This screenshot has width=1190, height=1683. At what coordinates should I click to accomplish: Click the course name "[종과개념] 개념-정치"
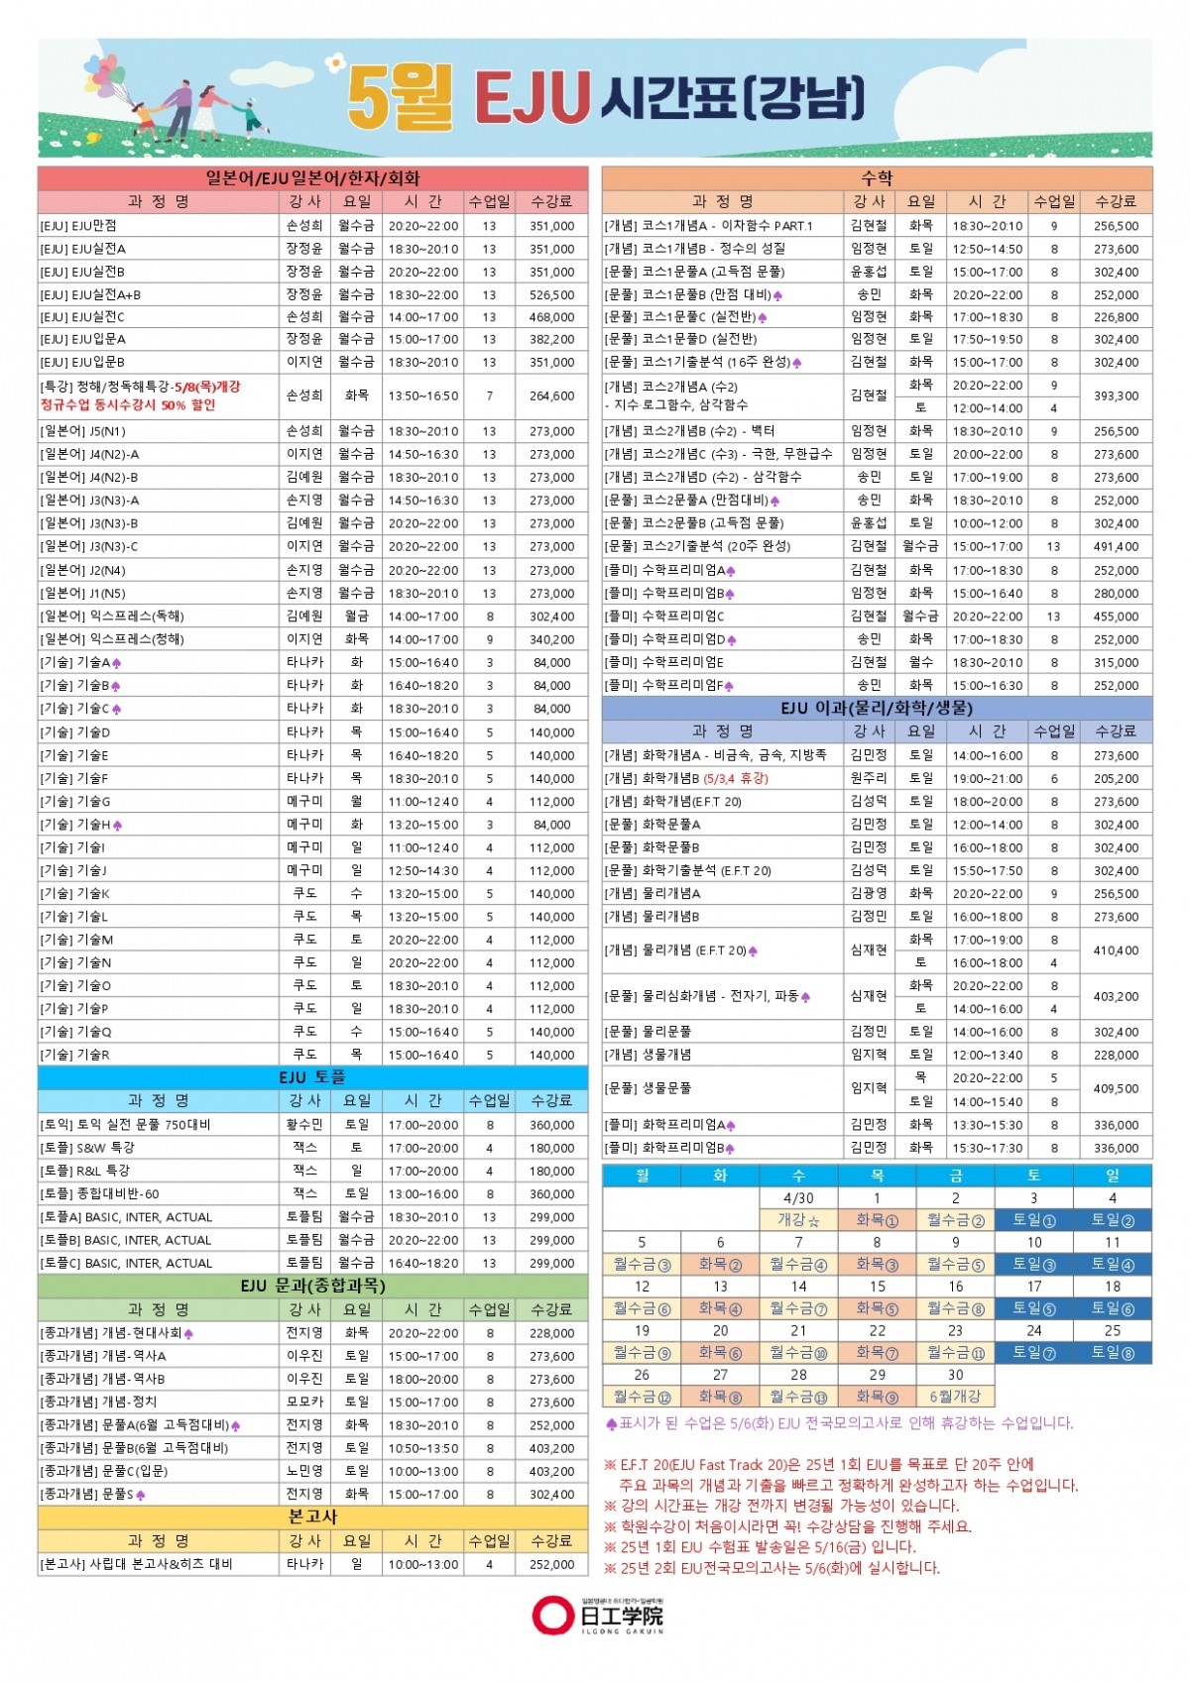tap(99, 1402)
